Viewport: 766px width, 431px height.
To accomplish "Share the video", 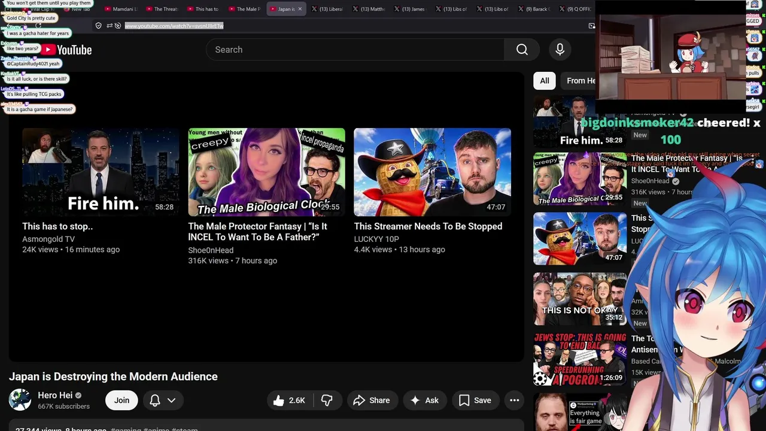I will [372, 400].
